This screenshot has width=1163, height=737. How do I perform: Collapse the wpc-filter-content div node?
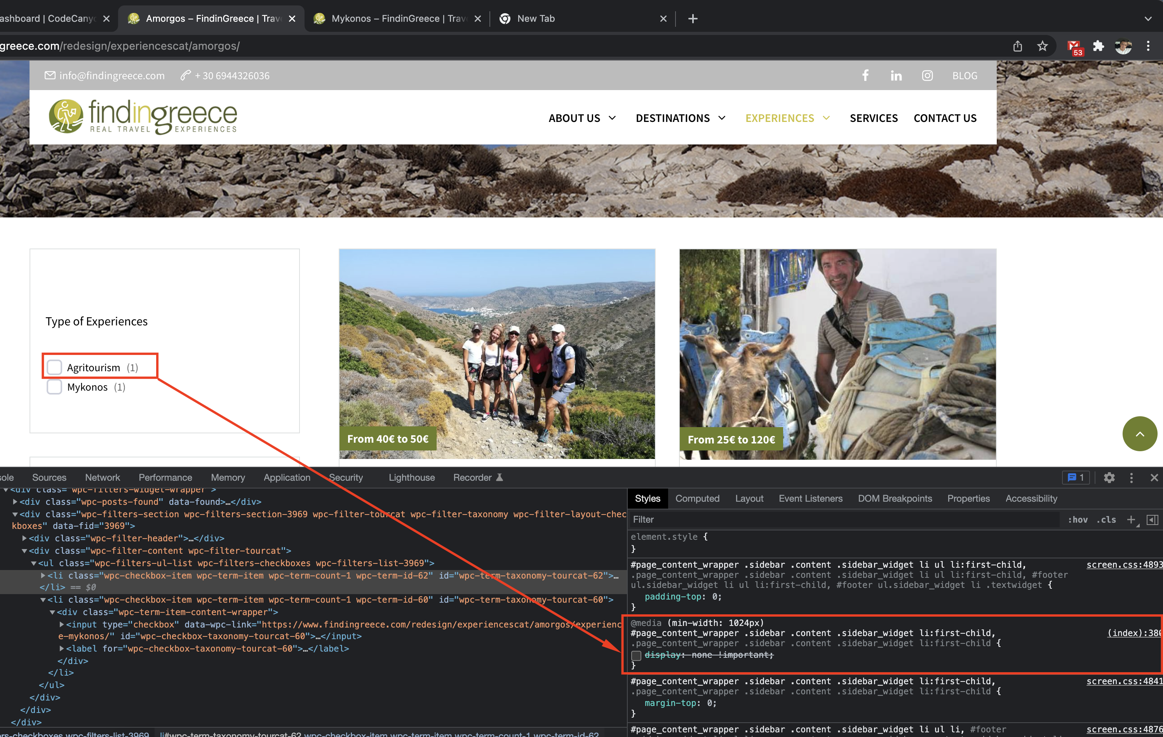(24, 551)
